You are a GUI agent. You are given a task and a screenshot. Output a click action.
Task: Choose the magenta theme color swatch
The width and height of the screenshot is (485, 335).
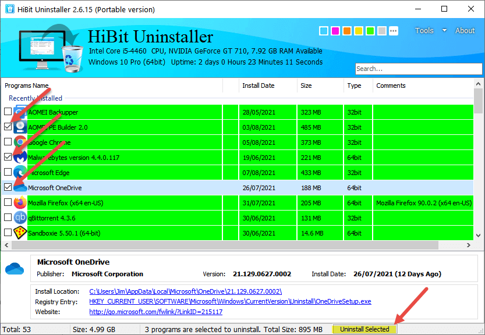335,31
